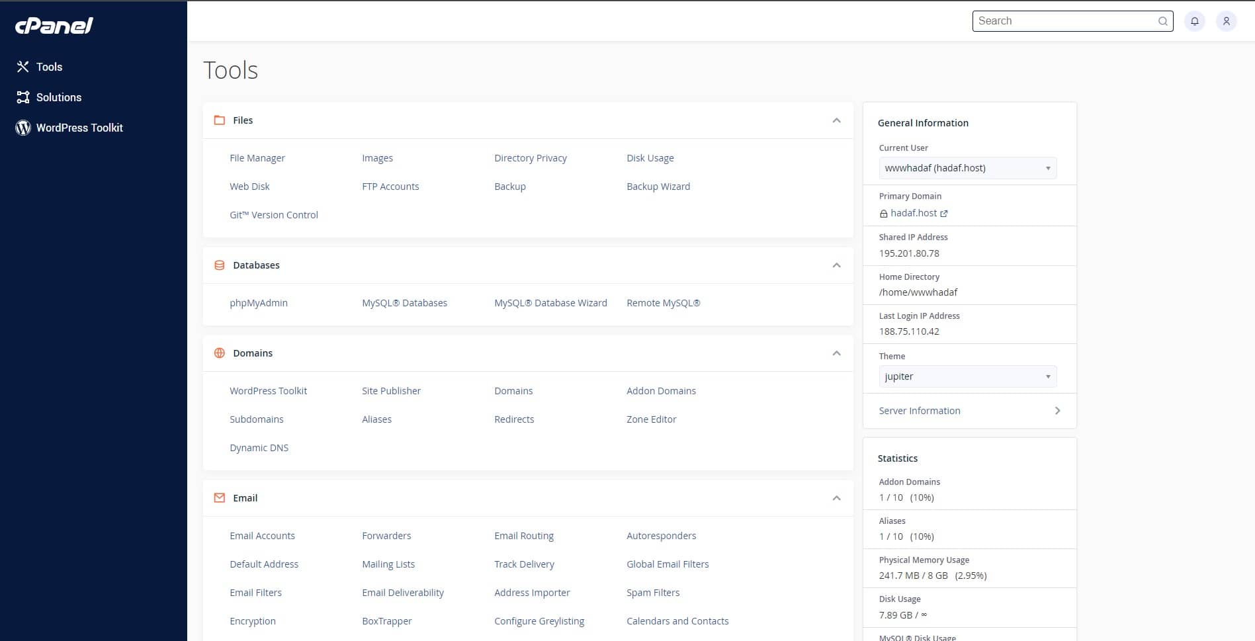This screenshot has width=1255, height=641.
Task: Click the Domains globe icon
Action: click(220, 353)
